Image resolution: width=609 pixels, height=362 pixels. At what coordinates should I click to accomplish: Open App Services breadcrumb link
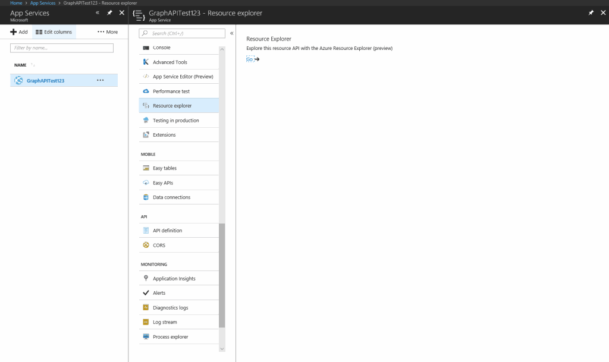coord(43,3)
